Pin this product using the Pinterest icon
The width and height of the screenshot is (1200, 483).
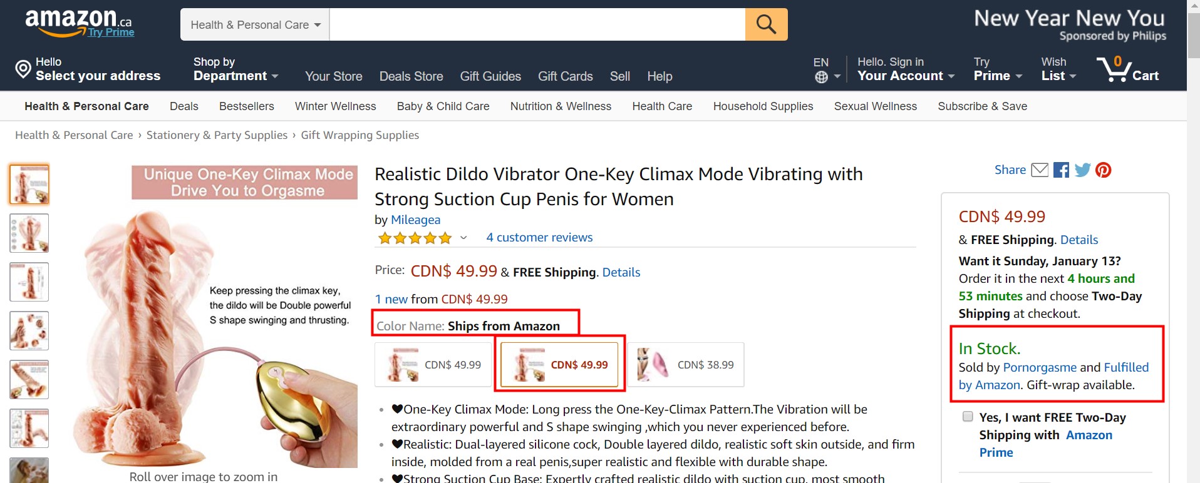coord(1104,170)
